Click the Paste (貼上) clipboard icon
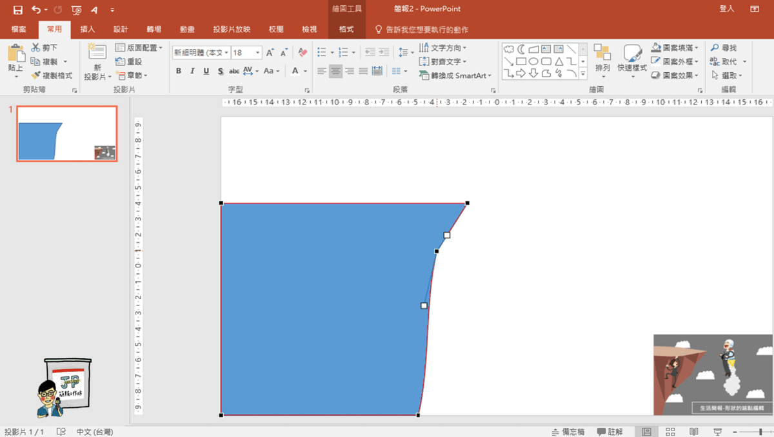 [x=15, y=53]
